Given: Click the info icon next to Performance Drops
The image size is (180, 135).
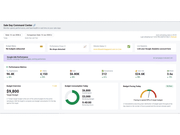Looking at the screenshot, I should [65, 46].
